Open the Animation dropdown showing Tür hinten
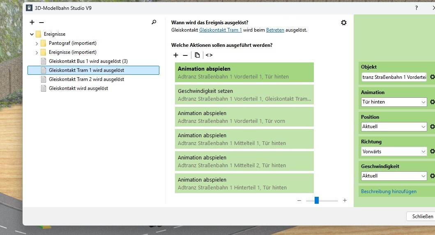435x235 pixels. 394,102
